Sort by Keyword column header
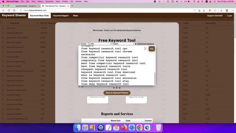 [14, 23]
